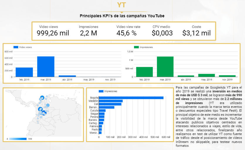
Task: Click the Barran... impressions bar
Action: 107,107
